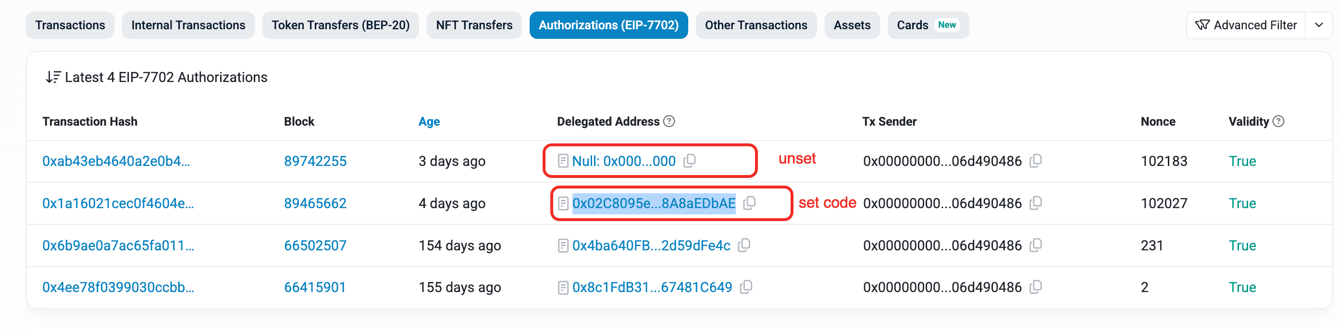The image size is (1338, 329).
Task: Open the Null: 0x000...000 address link
Action: tap(623, 161)
